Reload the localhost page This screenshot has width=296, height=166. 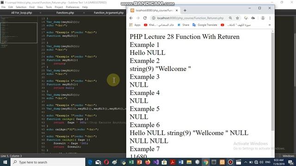145,18
